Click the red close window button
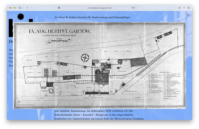Image resolution: width=199 pixels, height=129 pixels. [x=10, y=8]
